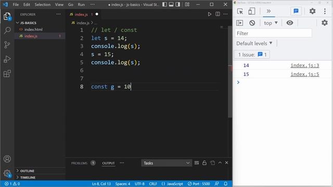Clear the console in DevTools
Screen dimensions: 333x187
pos(252,23)
